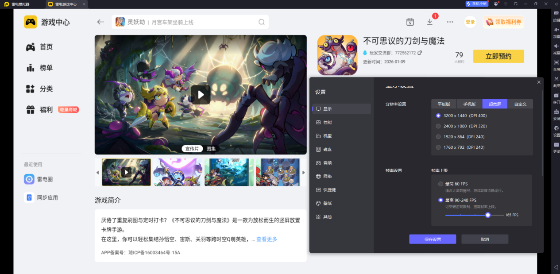The height and width of the screenshot is (274, 560).
Task: Select the 最高 90-240 FPS option
Action: [x=457, y=200]
